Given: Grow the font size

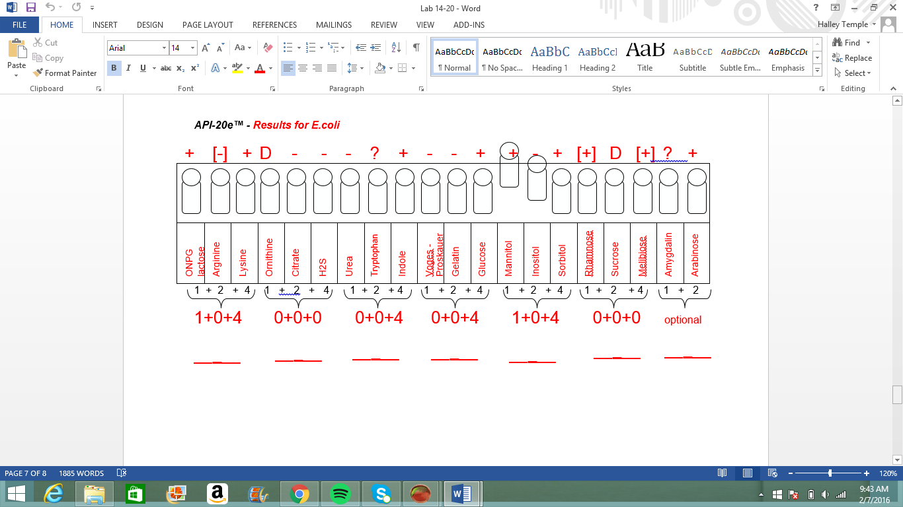Looking at the screenshot, I should coord(206,48).
